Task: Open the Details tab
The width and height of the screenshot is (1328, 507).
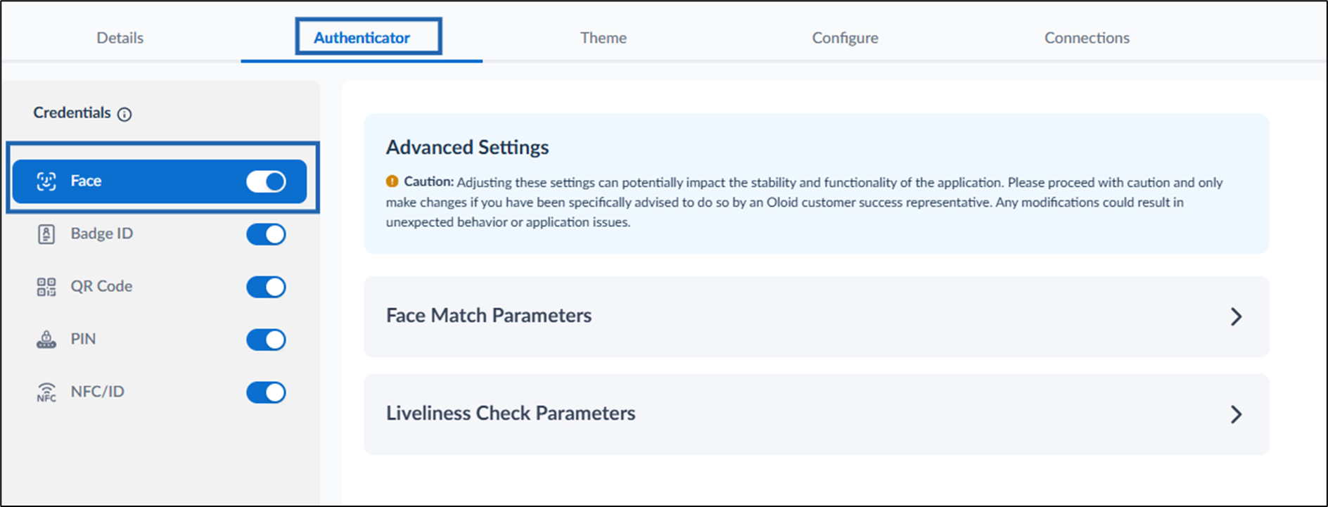Action: [120, 38]
